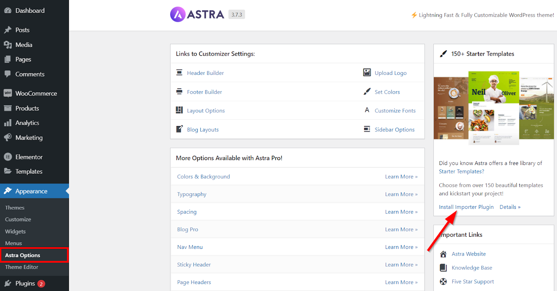Click the Starter Templates preview thumbnail
The width and height of the screenshot is (557, 291).
(x=494, y=107)
